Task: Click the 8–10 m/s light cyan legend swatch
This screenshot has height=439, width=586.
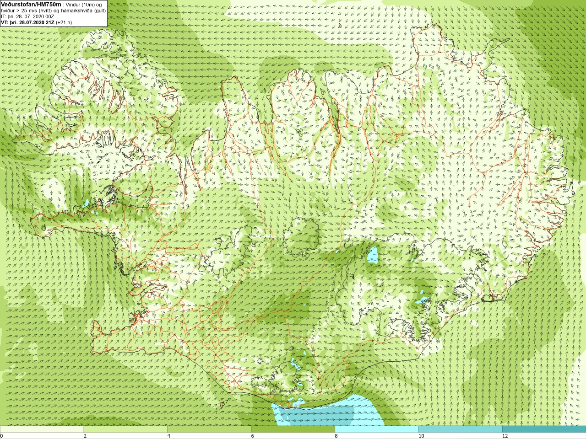Action: point(377,429)
